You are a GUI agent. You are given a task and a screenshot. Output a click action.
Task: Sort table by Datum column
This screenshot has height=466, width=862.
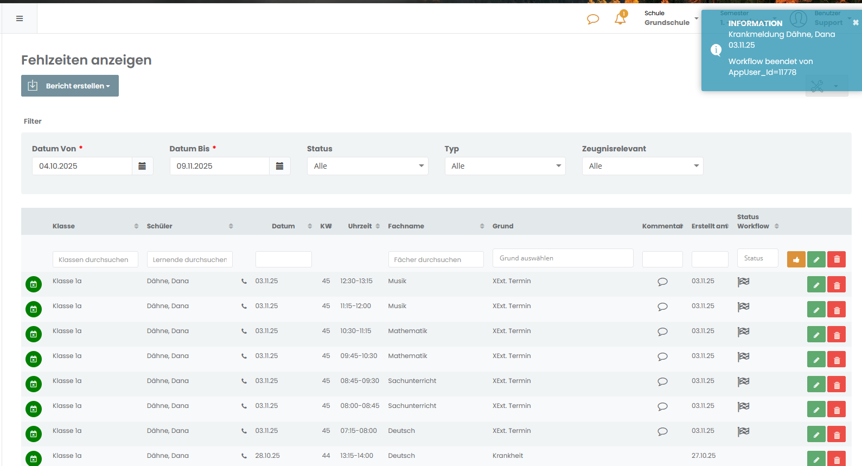coord(310,226)
